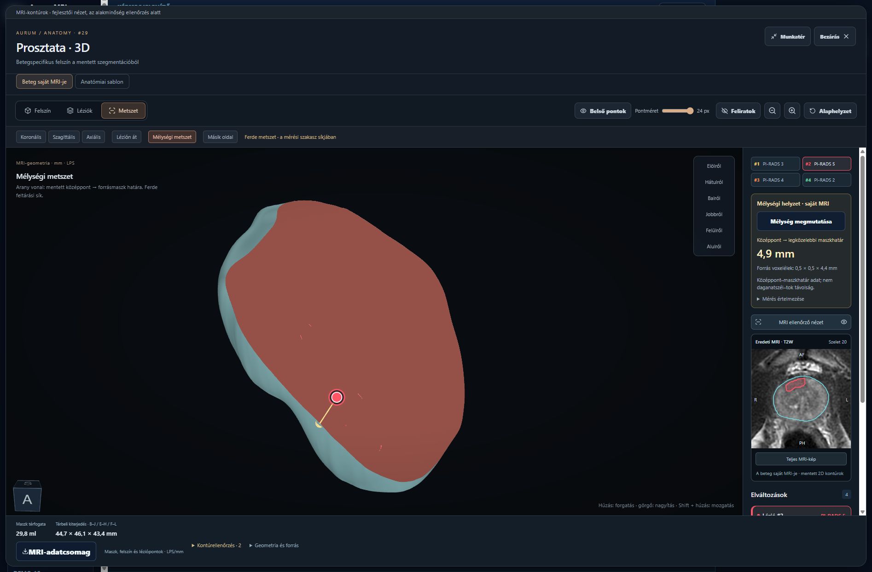The image size is (872, 572).
Task: Click the red lesion marker in 3D view
Action: [337, 397]
